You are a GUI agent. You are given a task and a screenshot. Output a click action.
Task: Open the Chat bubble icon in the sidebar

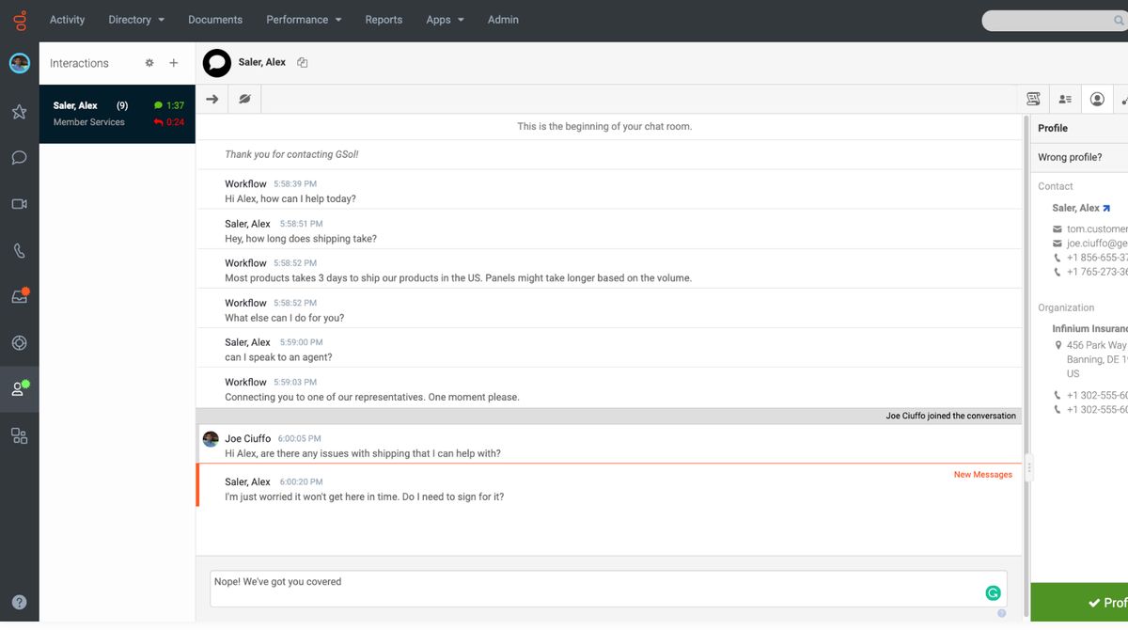19,157
